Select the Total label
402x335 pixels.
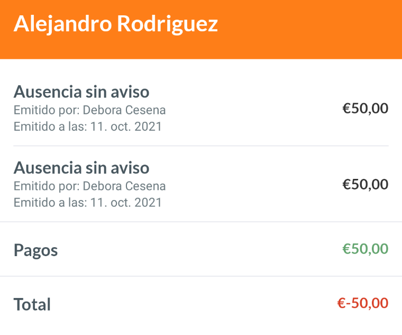click(32, 304)
